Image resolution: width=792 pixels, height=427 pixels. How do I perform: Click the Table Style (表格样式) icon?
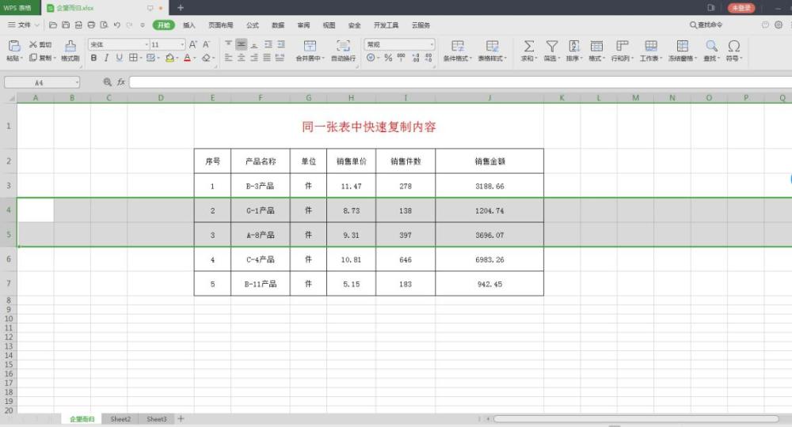(493, 46)
